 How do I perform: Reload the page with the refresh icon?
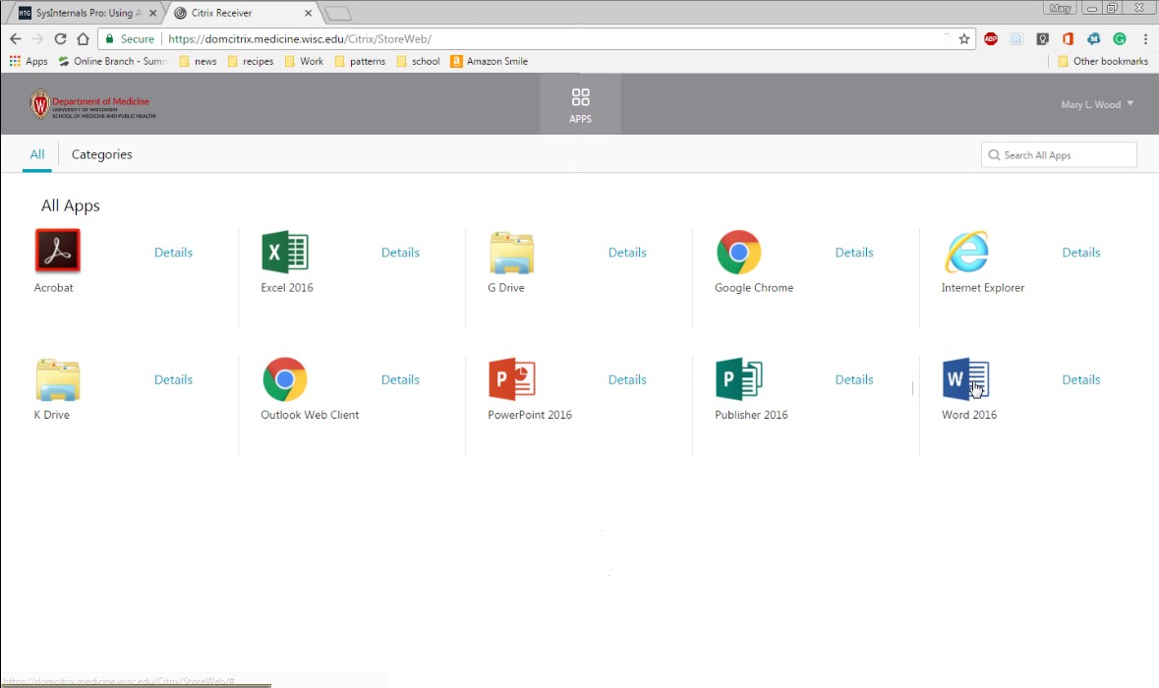61,39
